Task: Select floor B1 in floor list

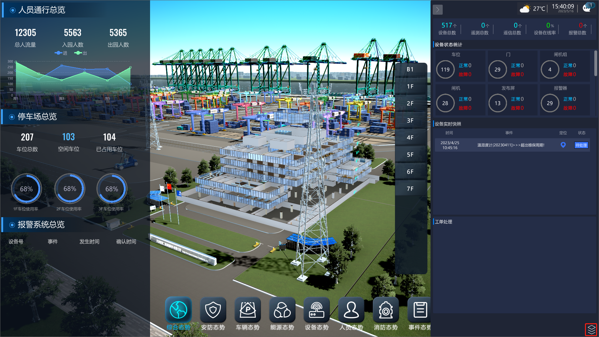Action: pos(410,70)
